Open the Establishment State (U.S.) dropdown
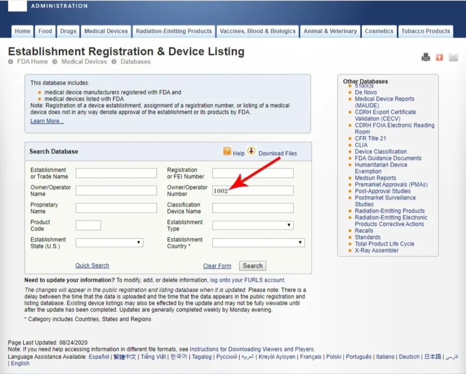 [x=109, y=243]
